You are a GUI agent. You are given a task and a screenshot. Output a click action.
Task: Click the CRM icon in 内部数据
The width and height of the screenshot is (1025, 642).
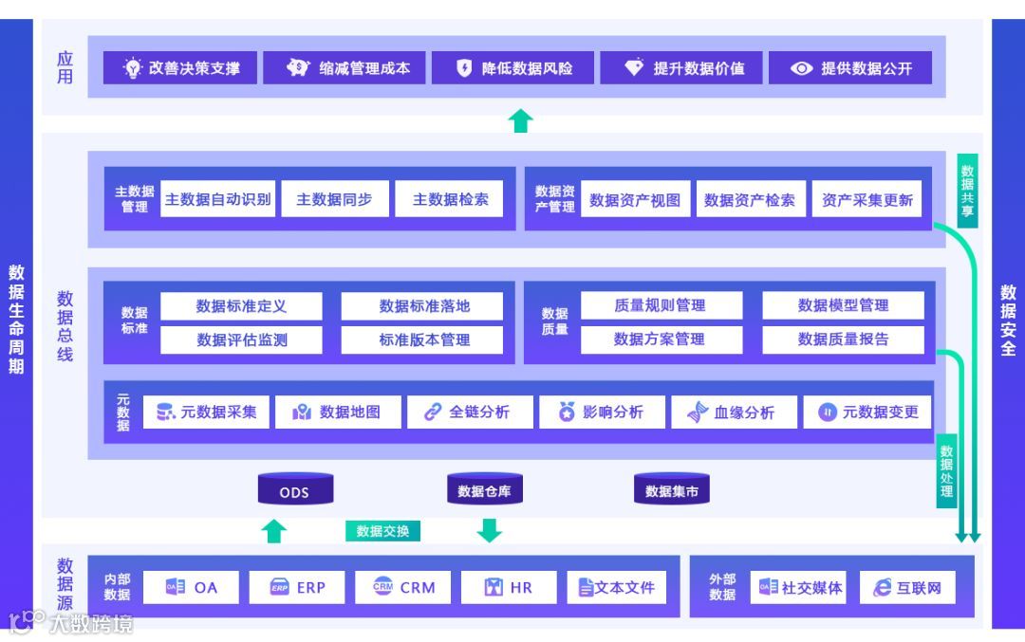pos(383,586)
